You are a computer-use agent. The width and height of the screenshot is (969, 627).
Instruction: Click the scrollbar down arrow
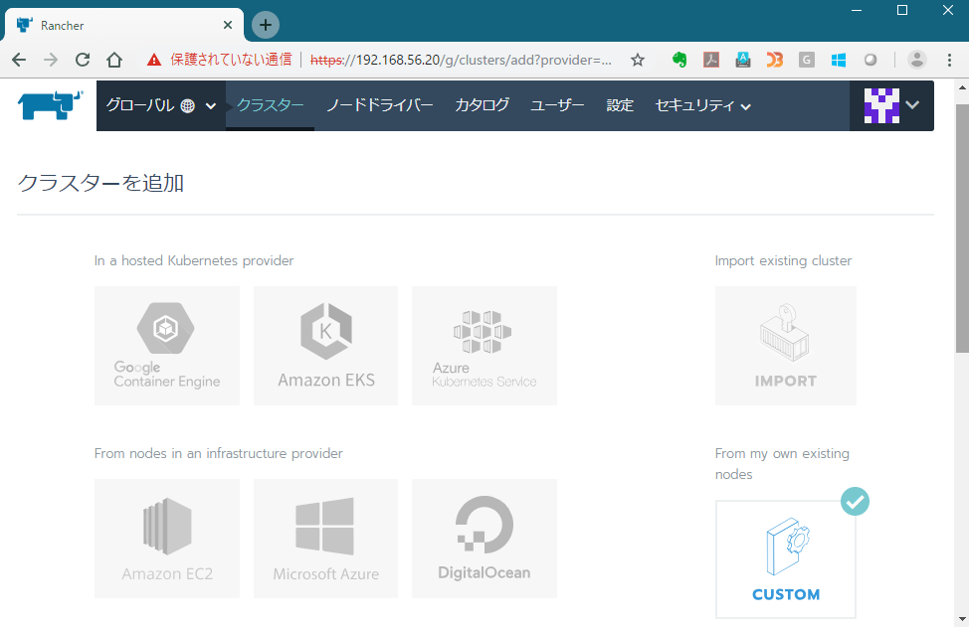click(x=962, y=619)
